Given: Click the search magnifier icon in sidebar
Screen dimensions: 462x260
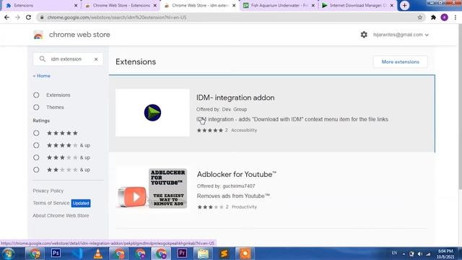Looking at the screenshot, I should click(43, 59).
